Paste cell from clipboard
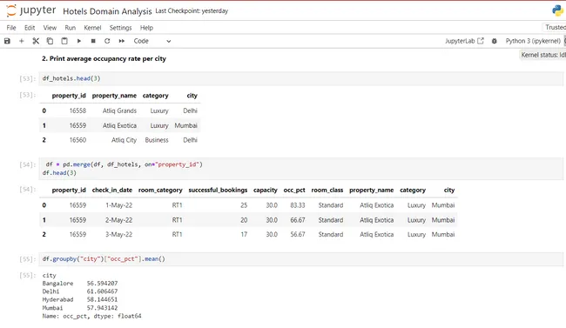Screen dimensions: 566x328 tap(64, 41)
